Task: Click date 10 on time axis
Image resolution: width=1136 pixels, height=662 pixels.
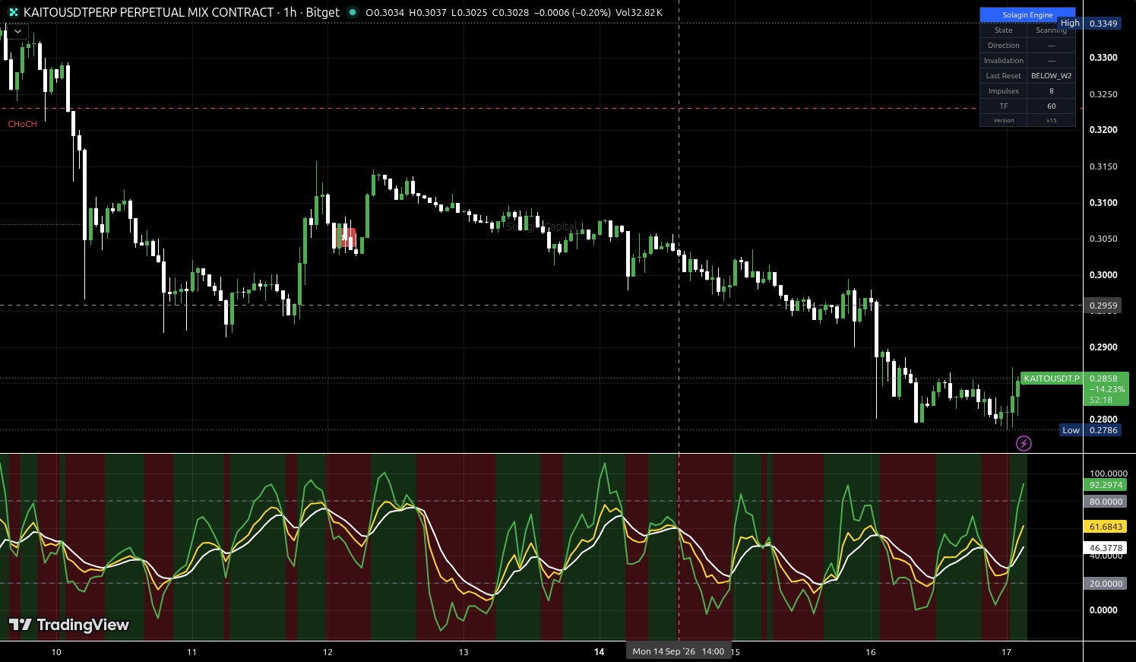Action: click(x=56, y=652)
